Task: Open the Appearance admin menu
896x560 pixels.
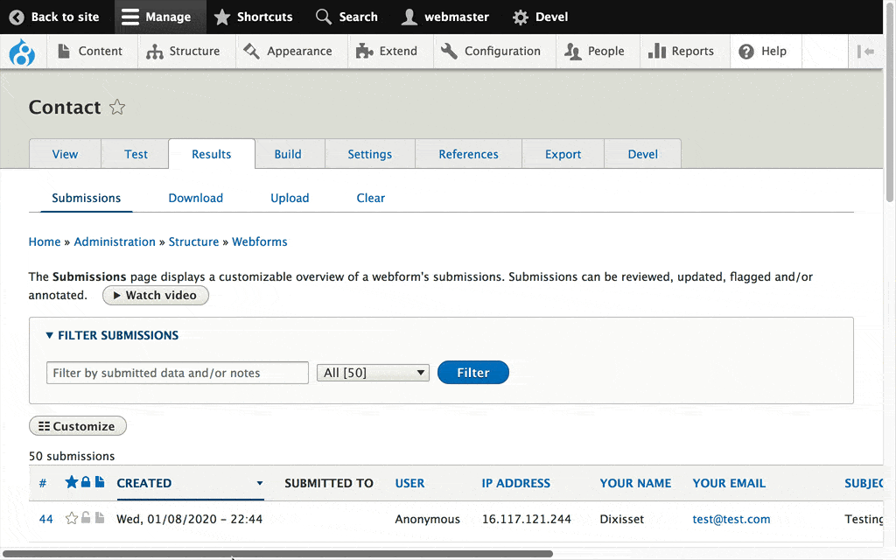Action: point(288,52)
